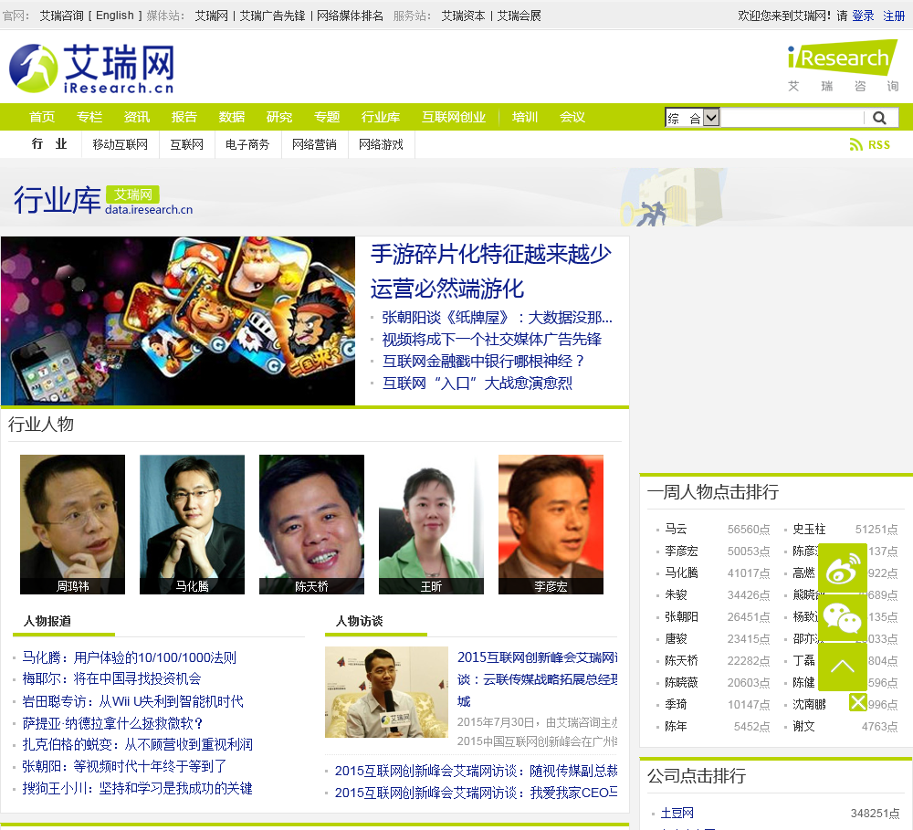Open the 专栏 menu item
Screen dimensions: 913x830
click(x=89, y=117)
